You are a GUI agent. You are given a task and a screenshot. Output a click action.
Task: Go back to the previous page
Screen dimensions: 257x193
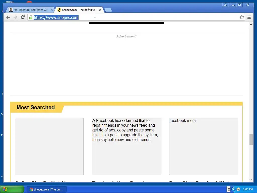tap(8, 17)
